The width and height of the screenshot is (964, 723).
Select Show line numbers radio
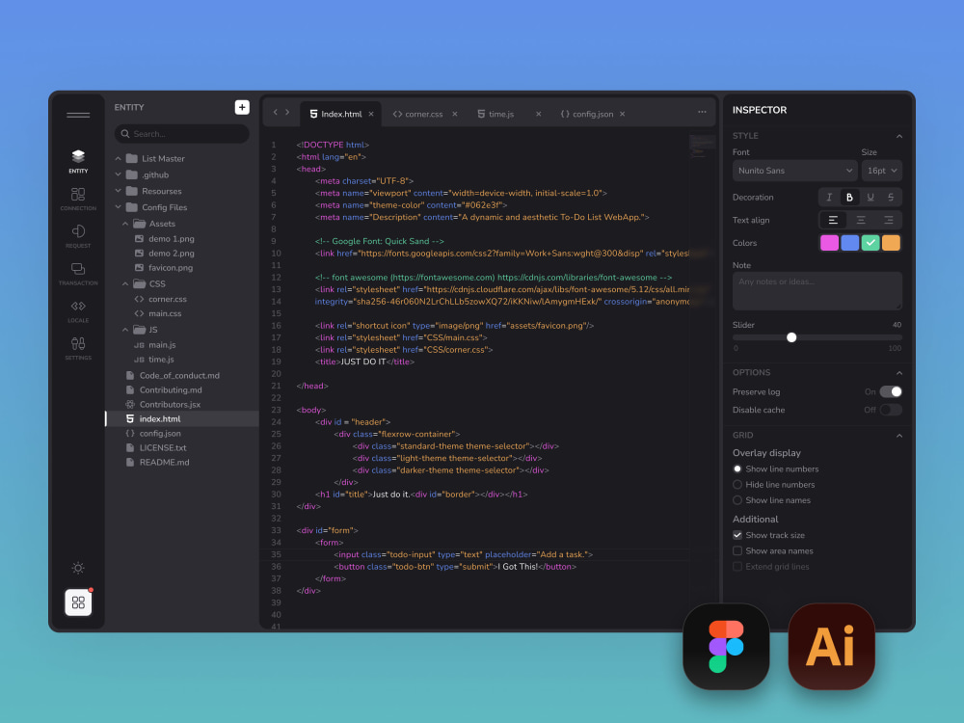(x=737, y=469)
